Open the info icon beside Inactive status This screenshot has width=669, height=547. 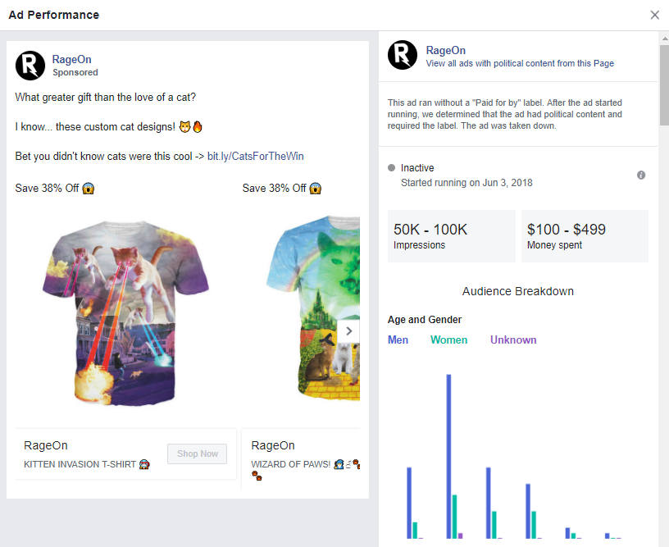click(x=641, y=175)
